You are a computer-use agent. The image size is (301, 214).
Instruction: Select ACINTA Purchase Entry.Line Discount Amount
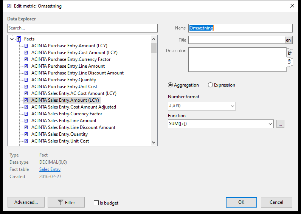[78, 73]
